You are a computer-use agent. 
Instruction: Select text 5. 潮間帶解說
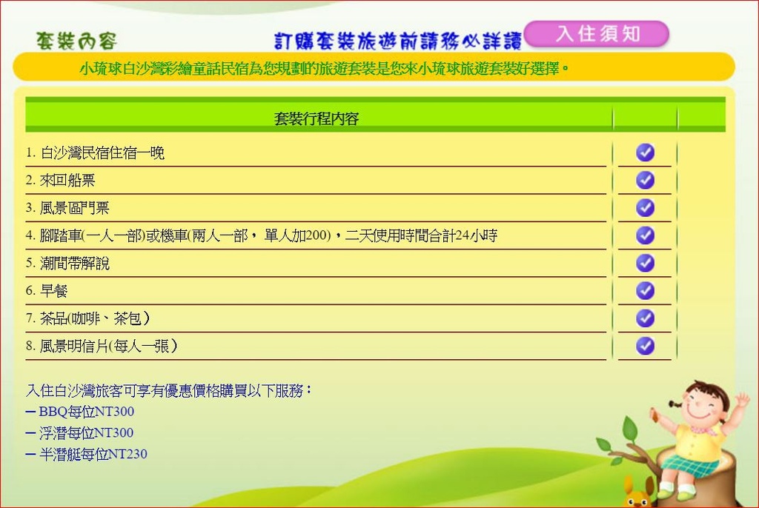[x=67, y=263]
